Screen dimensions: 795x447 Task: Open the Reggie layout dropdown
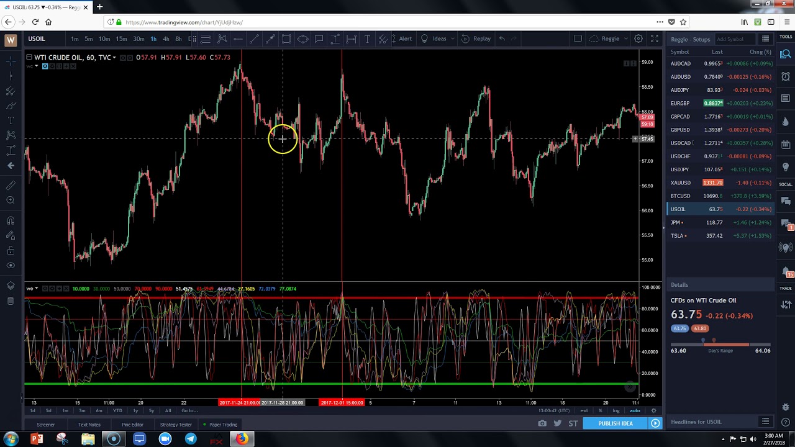pyautogui.click(x=610, y=38)
